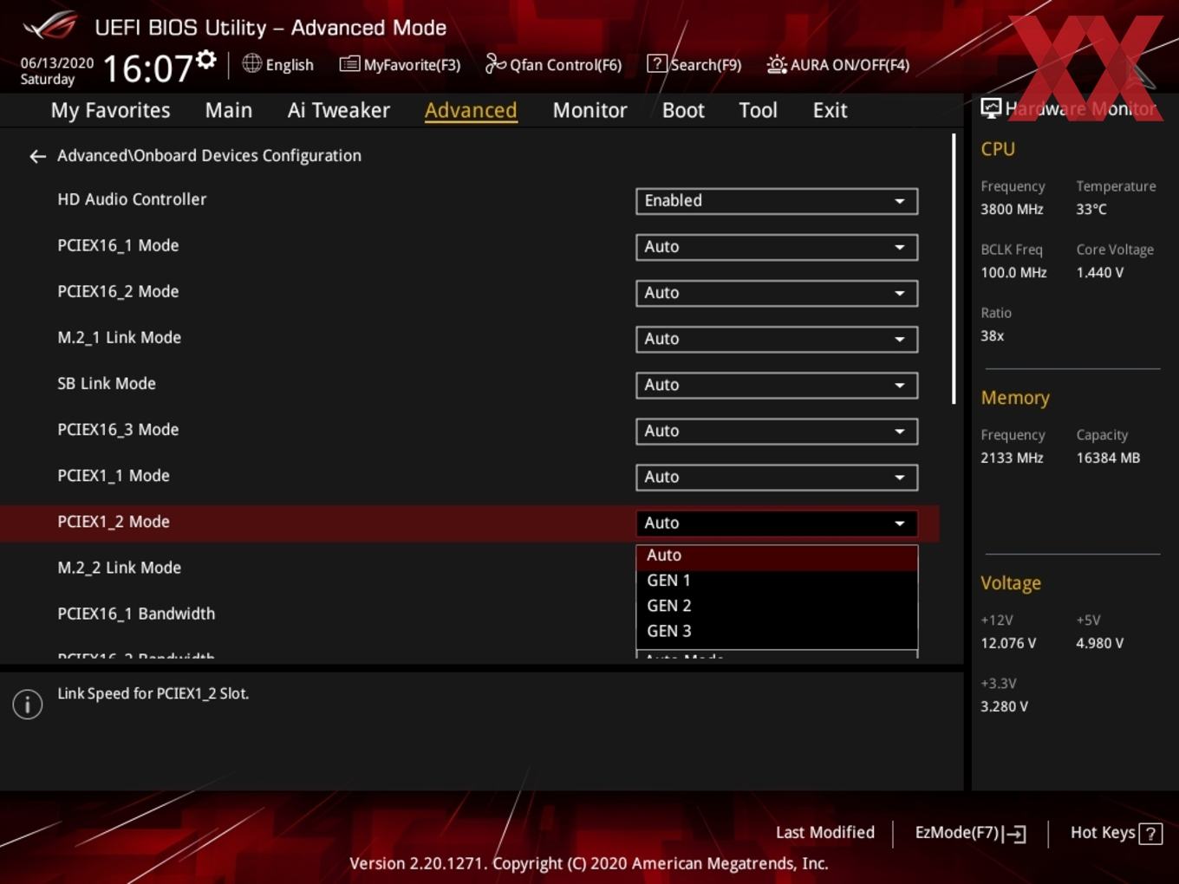This screenshot has width=1179, height=884.
Task: Open Qfan Control(F6) fan icon
Action: tap(495, 64)
